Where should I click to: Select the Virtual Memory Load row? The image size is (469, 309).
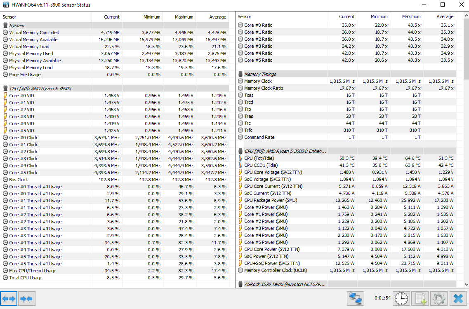tap(115, 46)
